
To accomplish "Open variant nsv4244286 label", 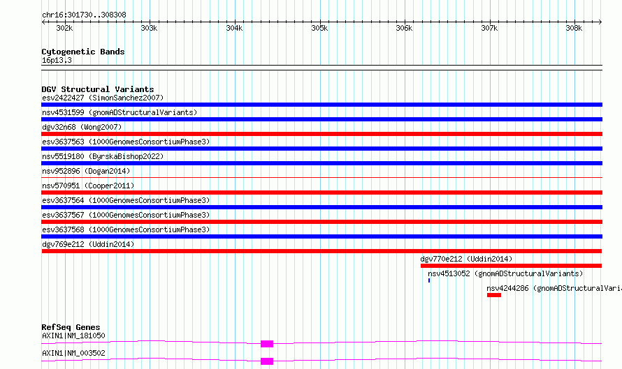I will (x=554, y=288).
